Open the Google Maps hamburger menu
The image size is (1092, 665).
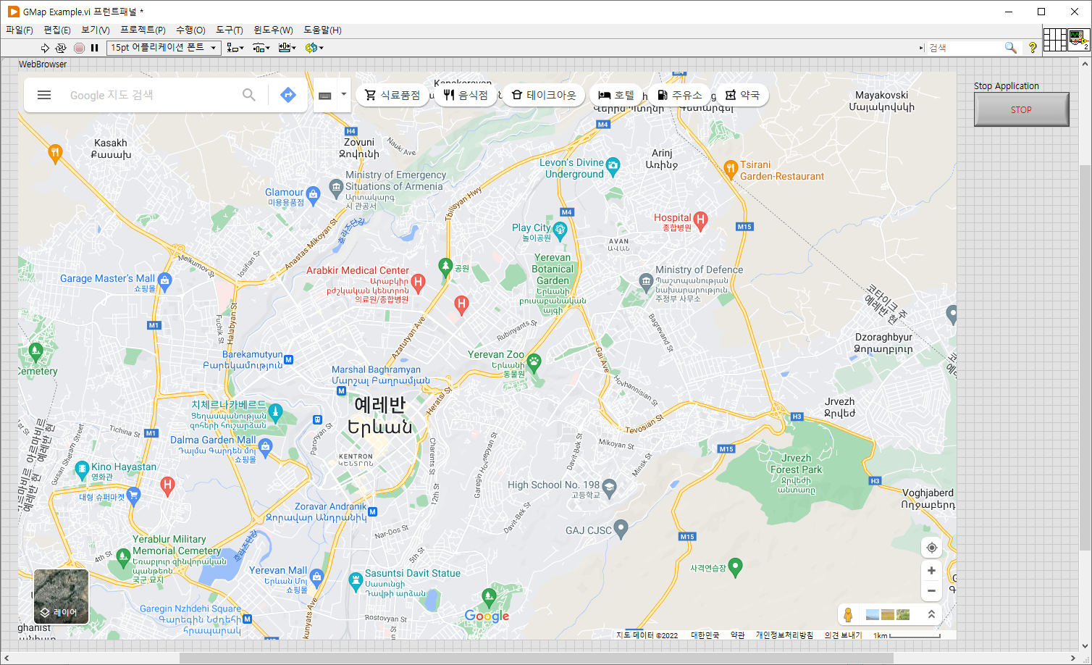[x=44, y=95]
